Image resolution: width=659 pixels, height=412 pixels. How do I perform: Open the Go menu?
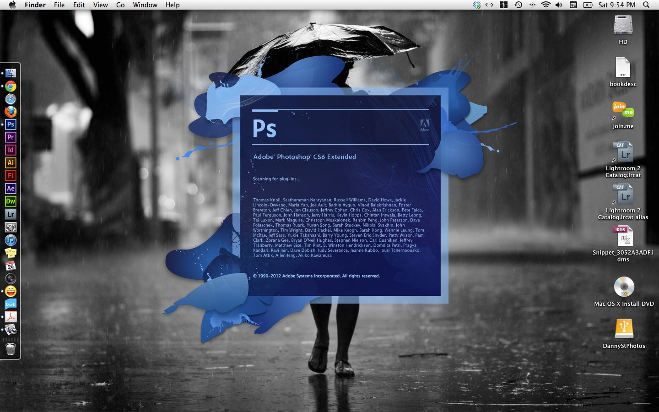click(120, 5)
